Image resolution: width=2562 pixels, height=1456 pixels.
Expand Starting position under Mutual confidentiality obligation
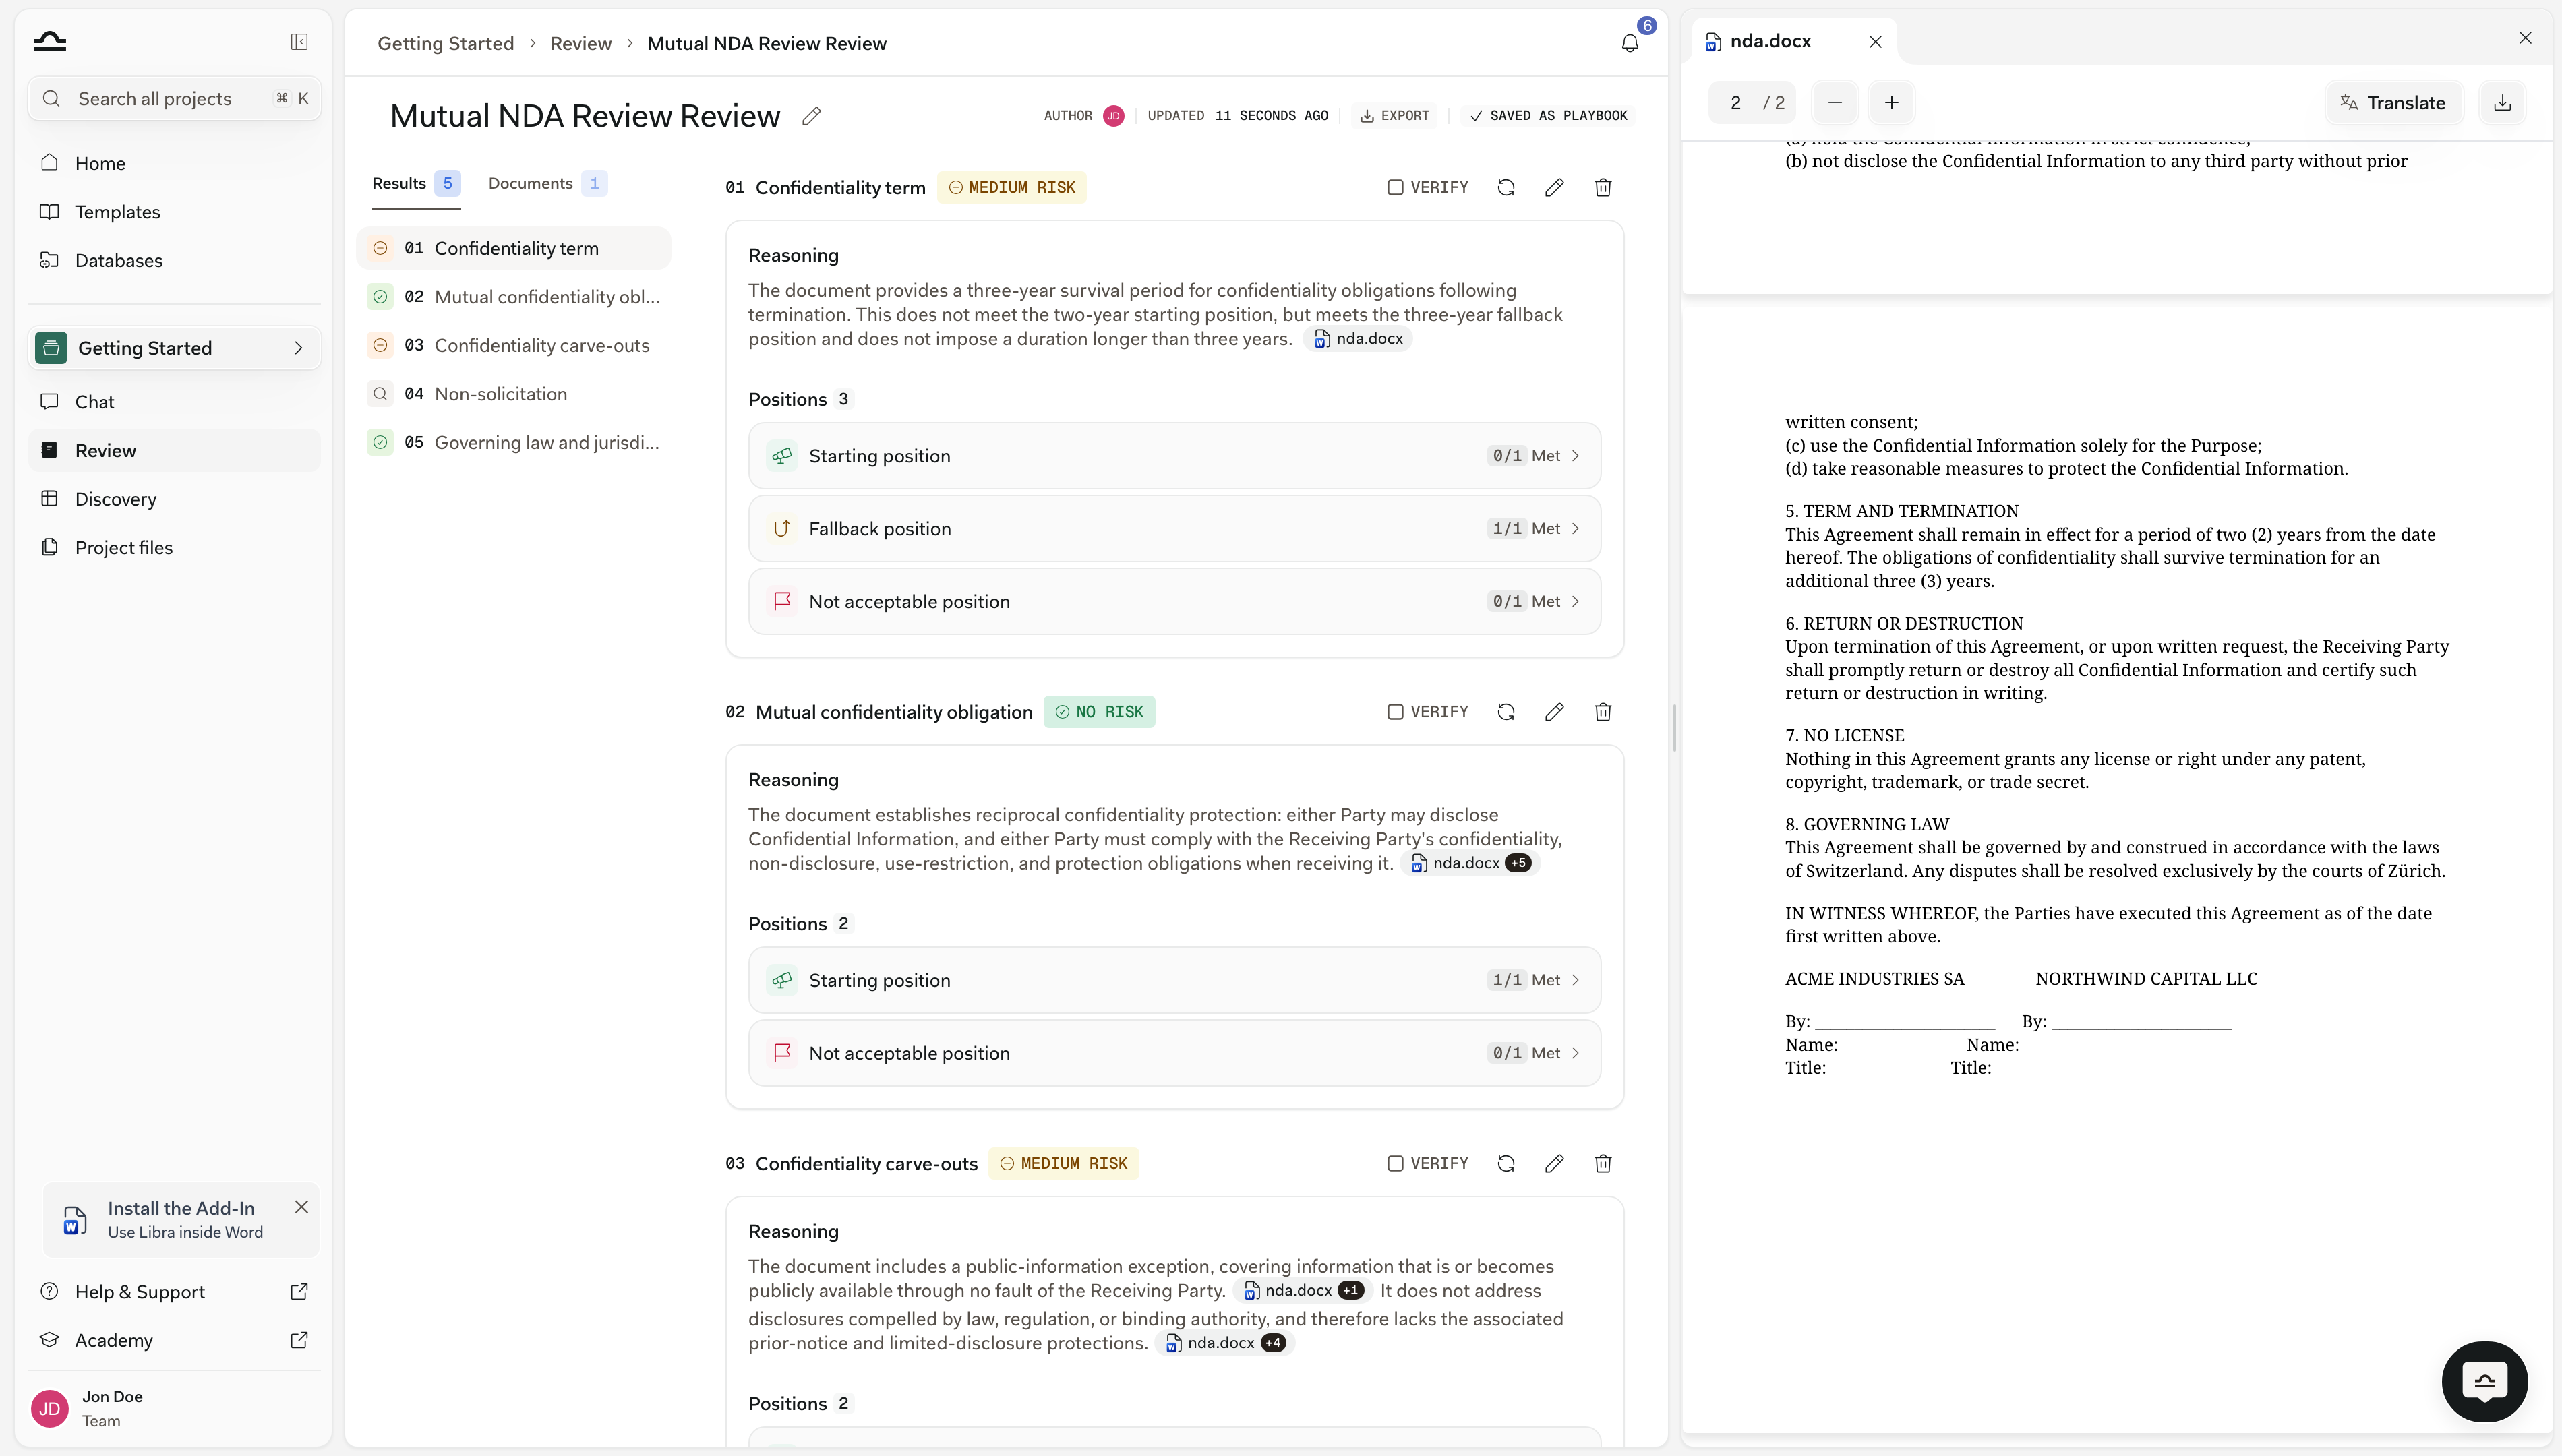click(1174, 981)
